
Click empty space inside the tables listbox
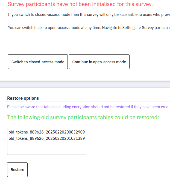[47, 149]
